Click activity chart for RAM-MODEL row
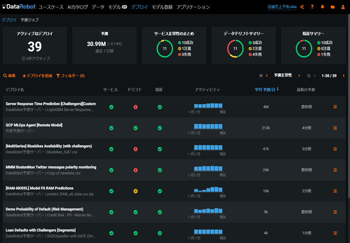 (208, 190)
